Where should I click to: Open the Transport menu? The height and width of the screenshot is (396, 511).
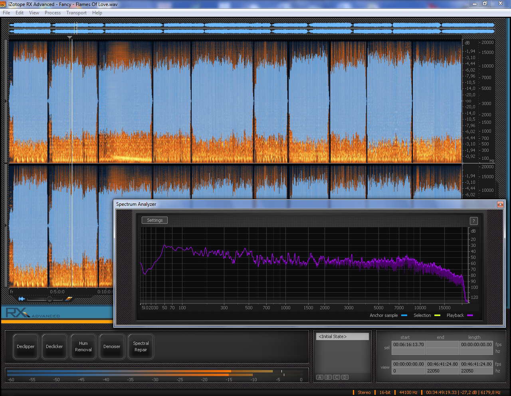coord(76,13)
